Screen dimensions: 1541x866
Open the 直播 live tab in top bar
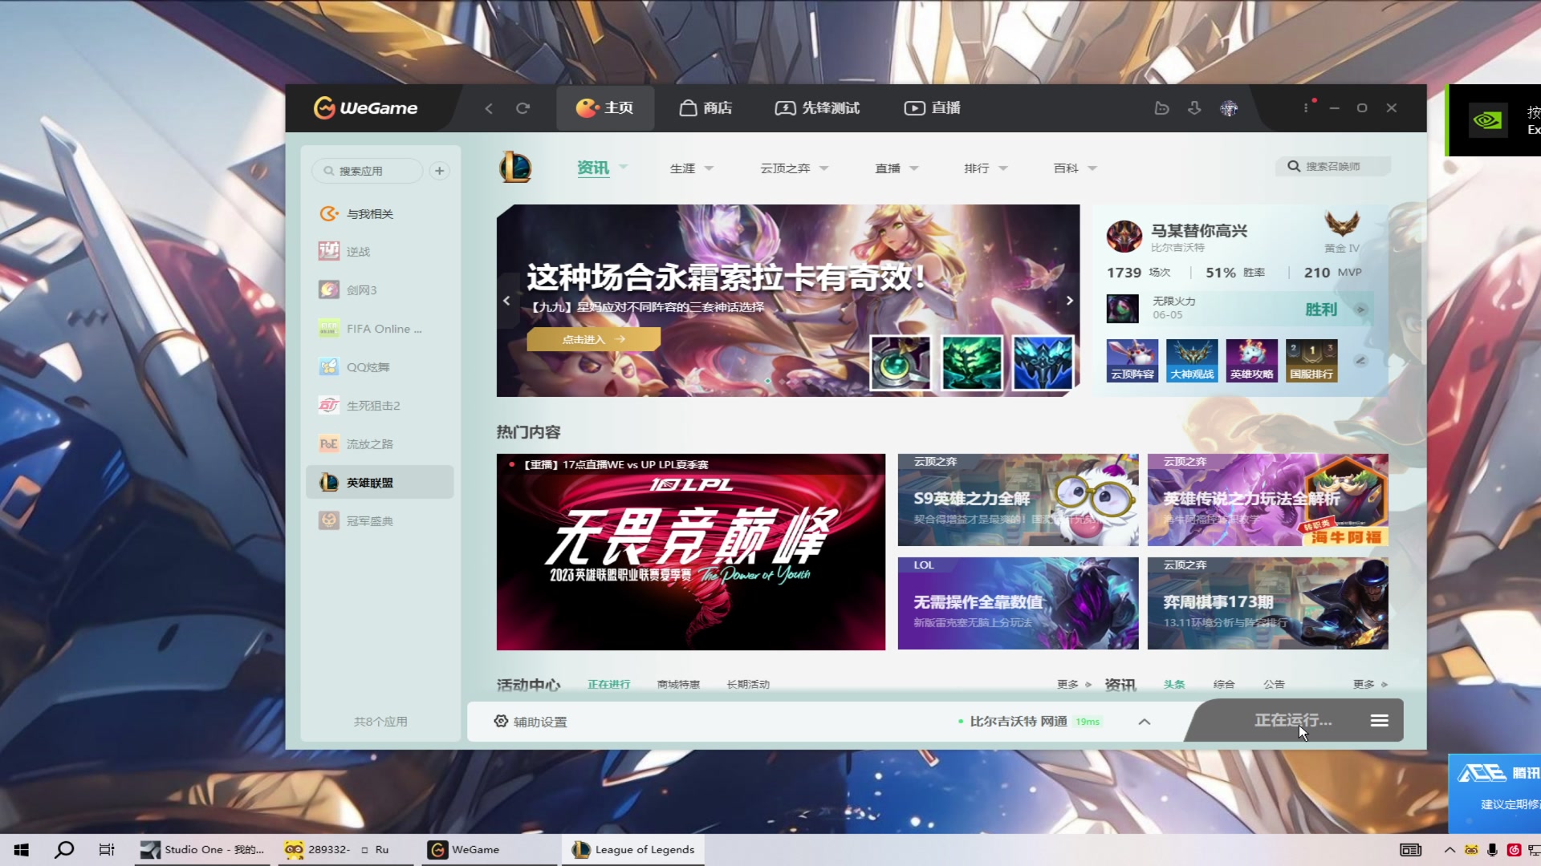click(933, 108)
